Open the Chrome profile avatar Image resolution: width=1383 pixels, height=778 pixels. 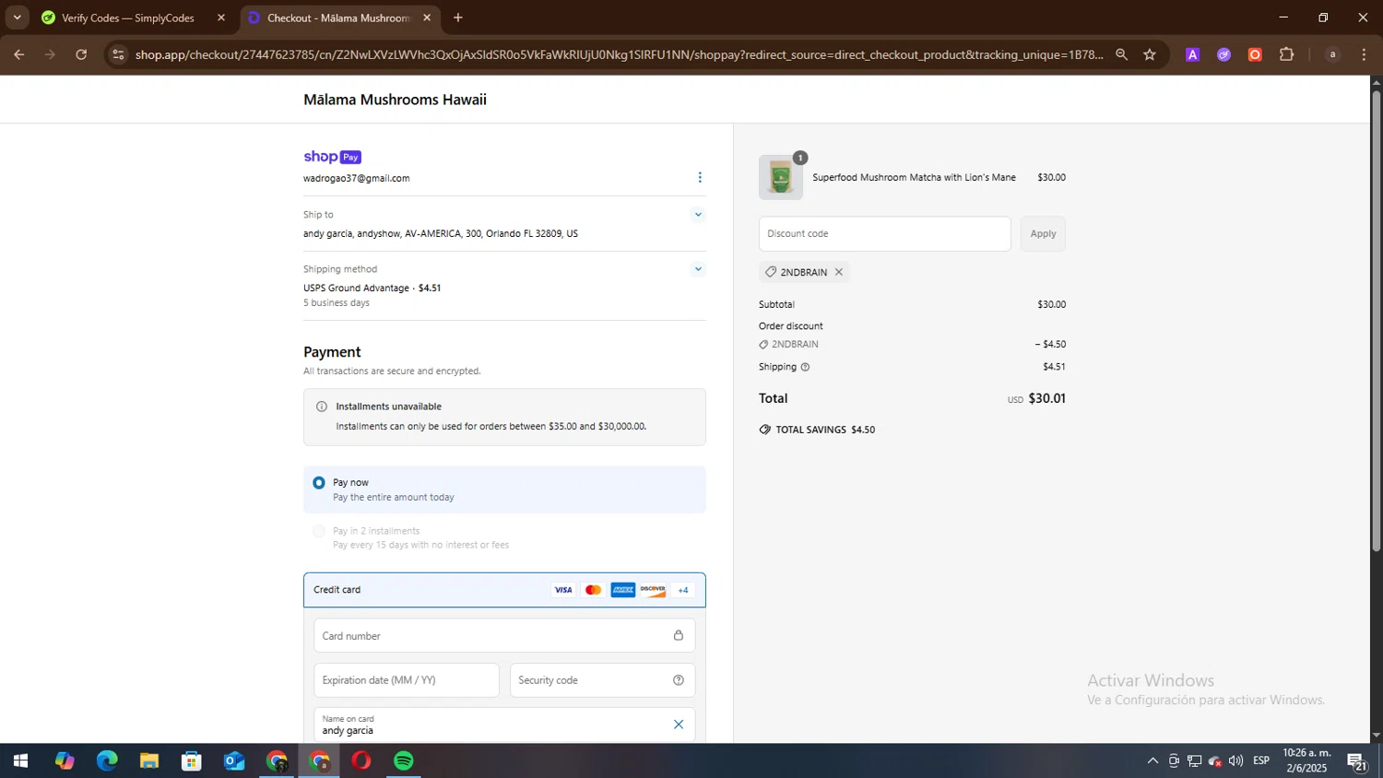1332,54
